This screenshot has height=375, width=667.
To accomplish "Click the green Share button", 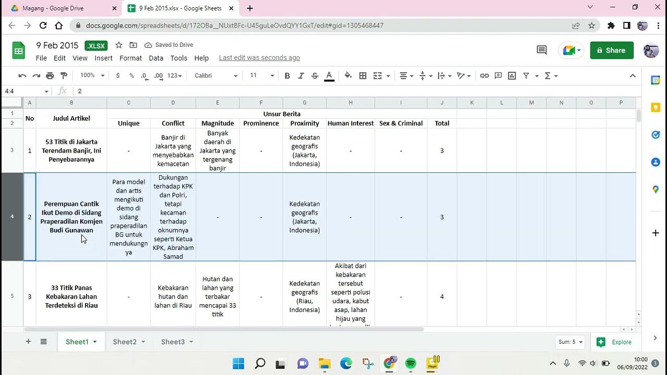I will tap(612, 50).
